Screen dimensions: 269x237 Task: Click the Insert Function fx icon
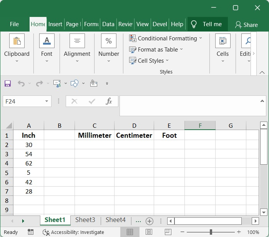109,101
